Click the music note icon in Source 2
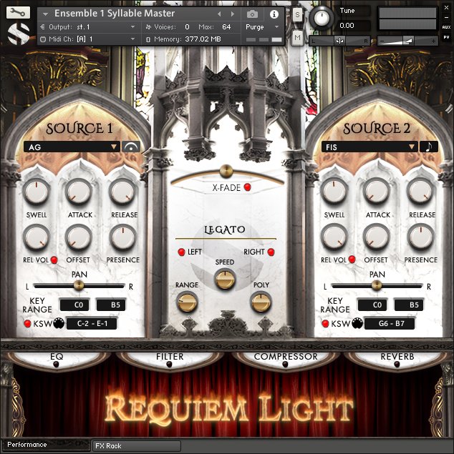This screenshot has width=454, height=454. 429,147
